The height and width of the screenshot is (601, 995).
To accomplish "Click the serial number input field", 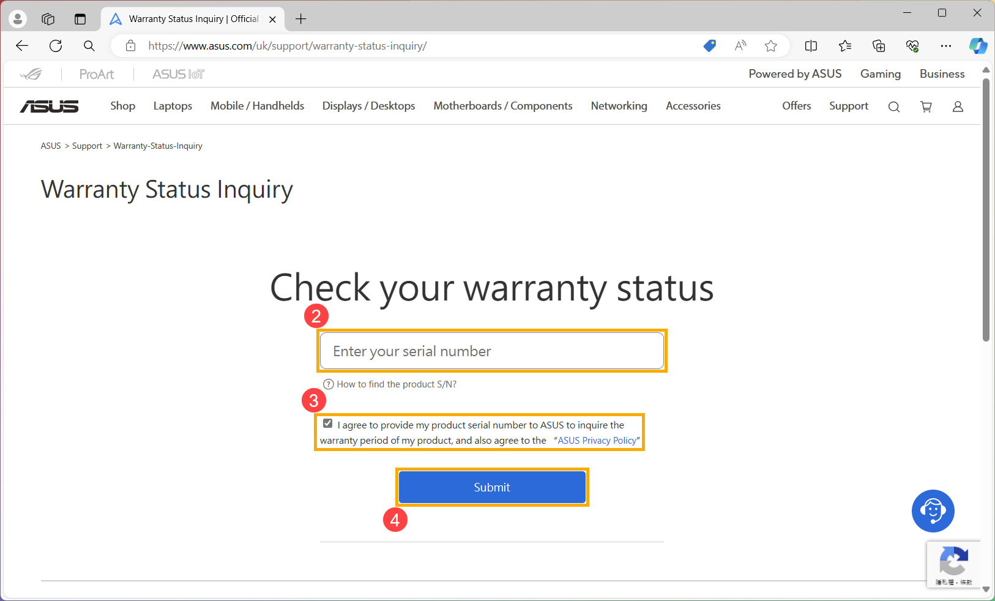I will pos(492,351).
